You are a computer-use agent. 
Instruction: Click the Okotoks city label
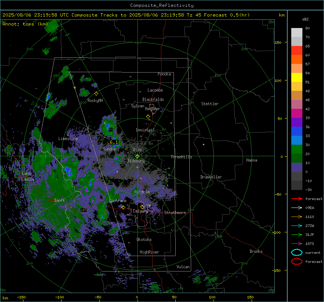coord(144,240)
